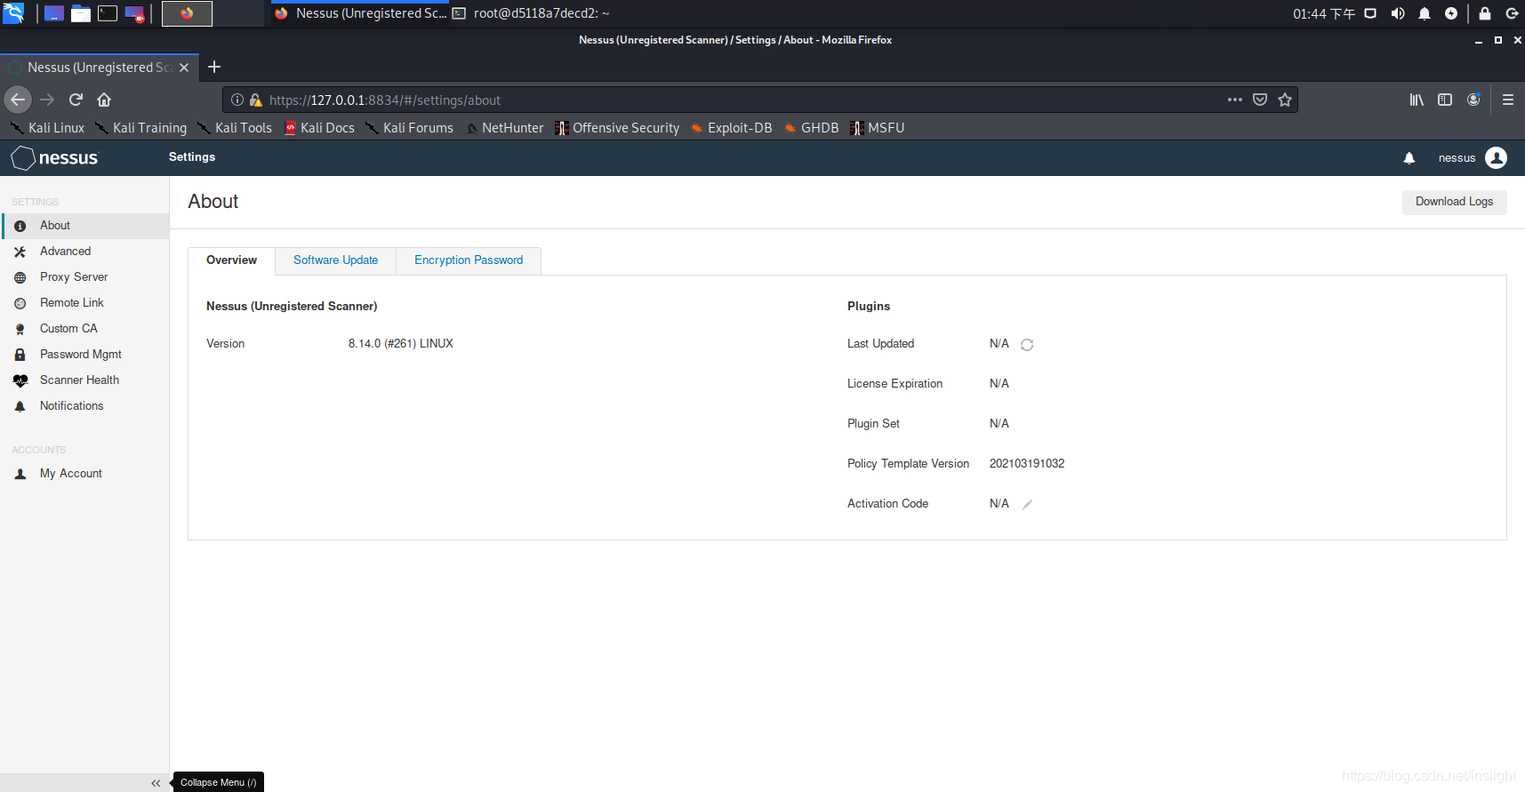Viewport: 1525px width, 792px height.
Task: Open page actions three-dot menu
Action: (x=1235, y=100)
